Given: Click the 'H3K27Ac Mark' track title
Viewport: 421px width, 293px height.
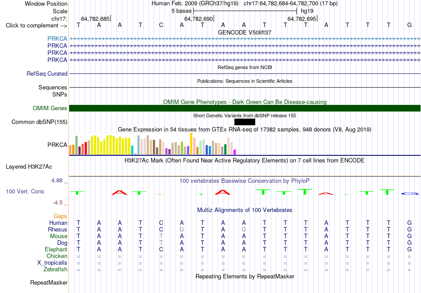Looking at the screenshot, I should 245,161.
